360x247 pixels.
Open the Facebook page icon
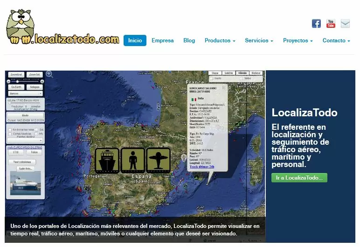click(x=316, y=24)
